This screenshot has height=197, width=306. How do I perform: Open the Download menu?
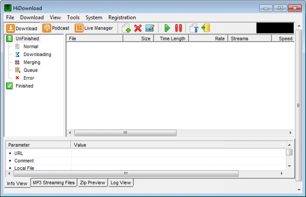pos(32,18)
